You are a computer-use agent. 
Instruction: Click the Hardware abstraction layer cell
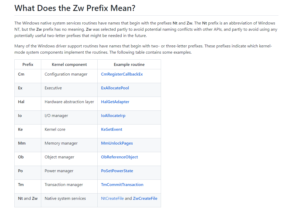pyautogui.click(x=69, y=102)
